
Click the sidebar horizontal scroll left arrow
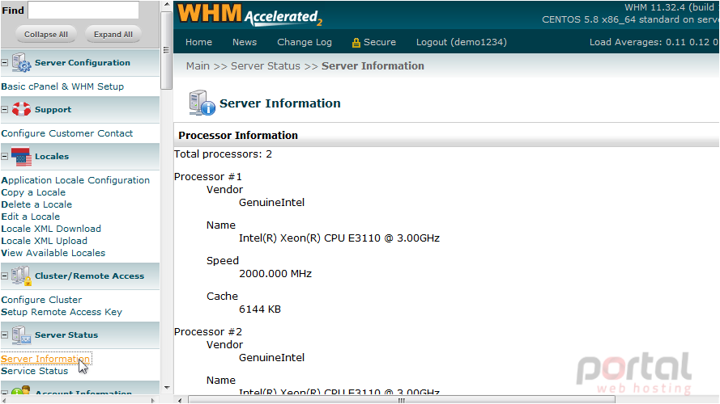[4, 400]
